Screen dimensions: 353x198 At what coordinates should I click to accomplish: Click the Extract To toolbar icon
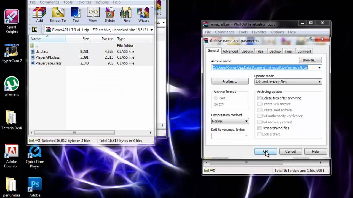[58, 15]
